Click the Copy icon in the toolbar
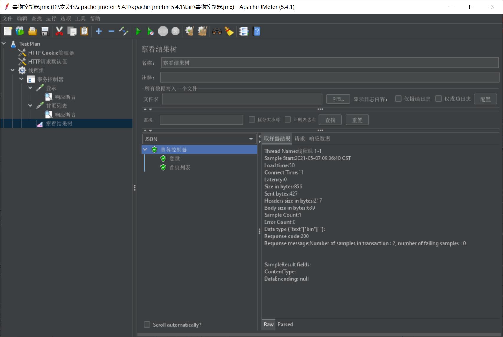Image resolution: width=503 pixels, height=337 pixels. [72, 31]
